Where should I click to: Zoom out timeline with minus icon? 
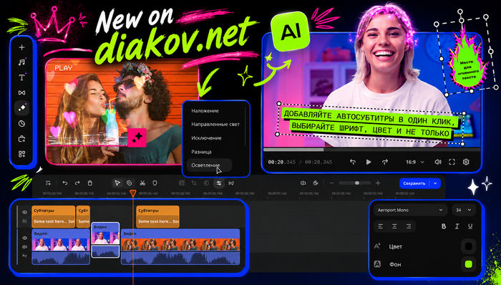pyautogui.click(x=332, y=183)
